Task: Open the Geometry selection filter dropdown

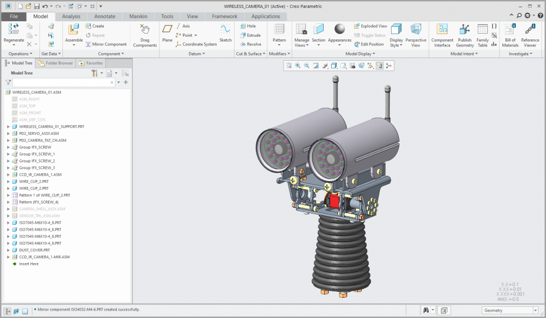Action: (x=535, y=311)
